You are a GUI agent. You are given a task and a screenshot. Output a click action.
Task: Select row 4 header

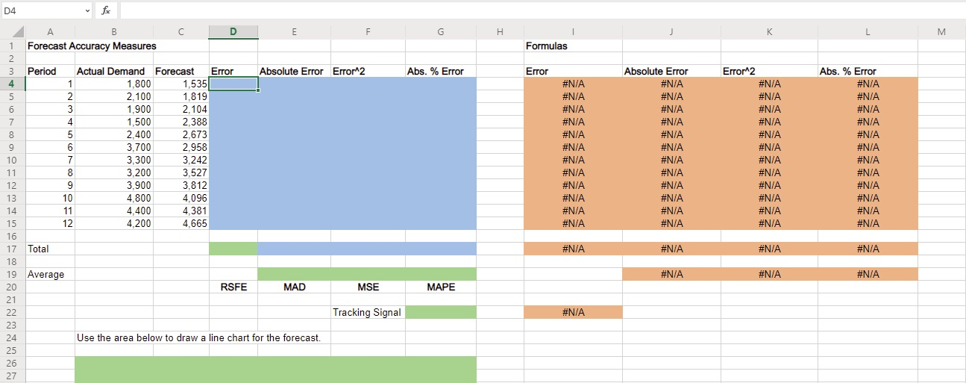point(13,84)
